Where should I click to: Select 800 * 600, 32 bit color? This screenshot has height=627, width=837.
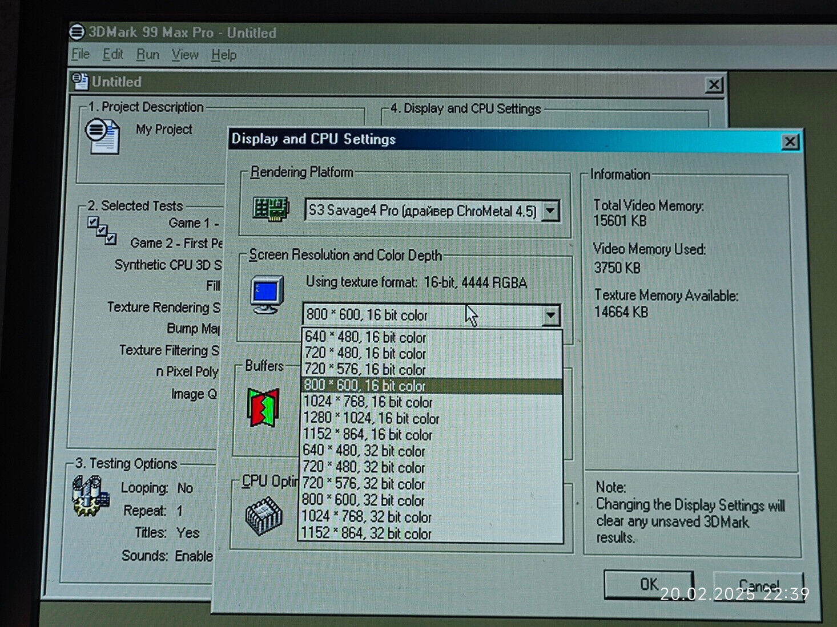(432, 500)
